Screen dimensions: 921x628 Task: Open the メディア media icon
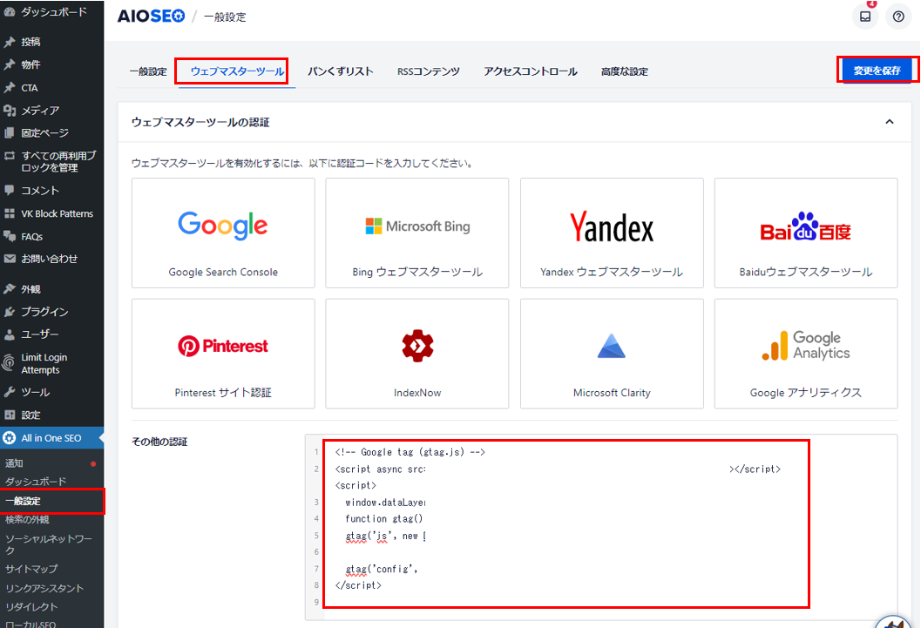pos(10,111)
